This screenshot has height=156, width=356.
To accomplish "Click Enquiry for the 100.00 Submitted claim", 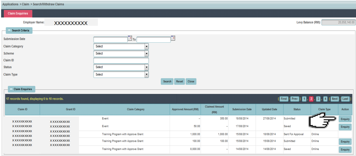I will (345, 142).
